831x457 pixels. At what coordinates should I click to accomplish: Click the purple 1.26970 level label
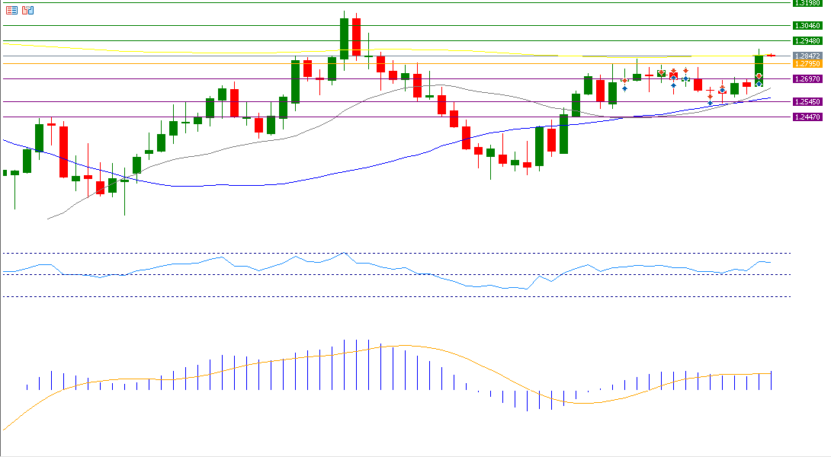[x=807, y=78]
